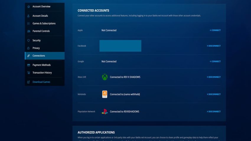The height and width of the screenshot is (141, 251).
Task: Click Google's Not Connected status text
Action: point(109,62)
